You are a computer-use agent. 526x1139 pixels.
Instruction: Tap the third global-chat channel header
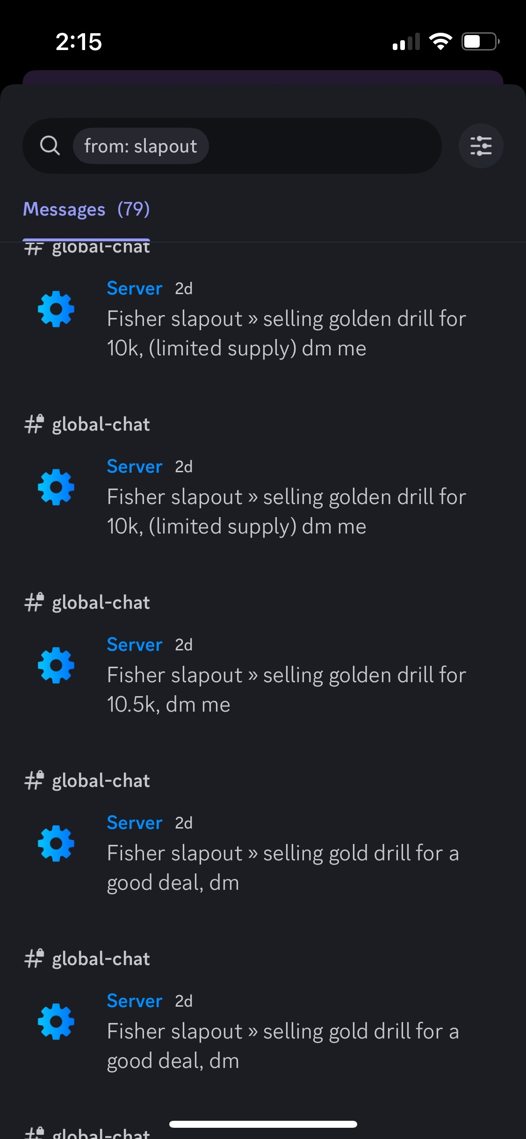tap(87, 603)
